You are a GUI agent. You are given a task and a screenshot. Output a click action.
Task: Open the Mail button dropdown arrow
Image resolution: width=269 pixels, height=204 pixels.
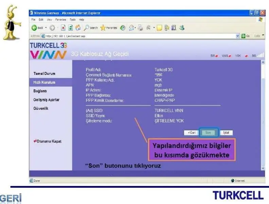[x=136, y=28]
